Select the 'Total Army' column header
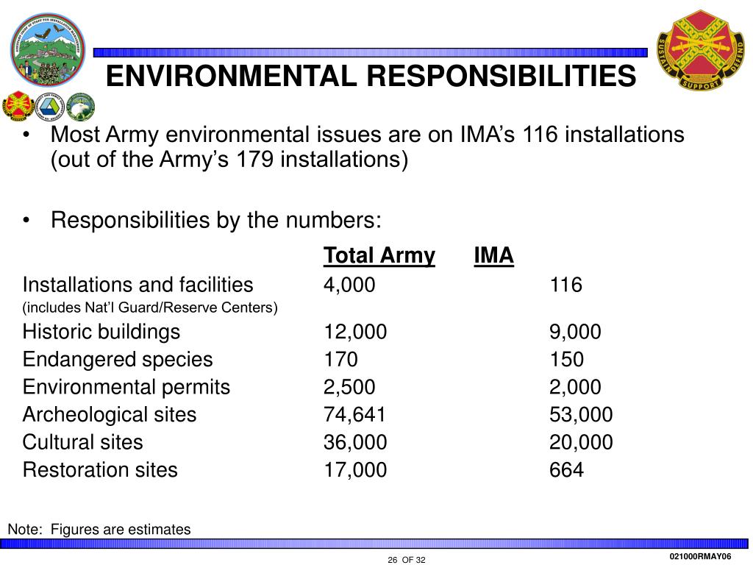This screenshot has width=753, height=565. [379, 255]
